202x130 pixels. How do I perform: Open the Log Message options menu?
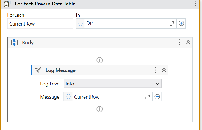155,70
